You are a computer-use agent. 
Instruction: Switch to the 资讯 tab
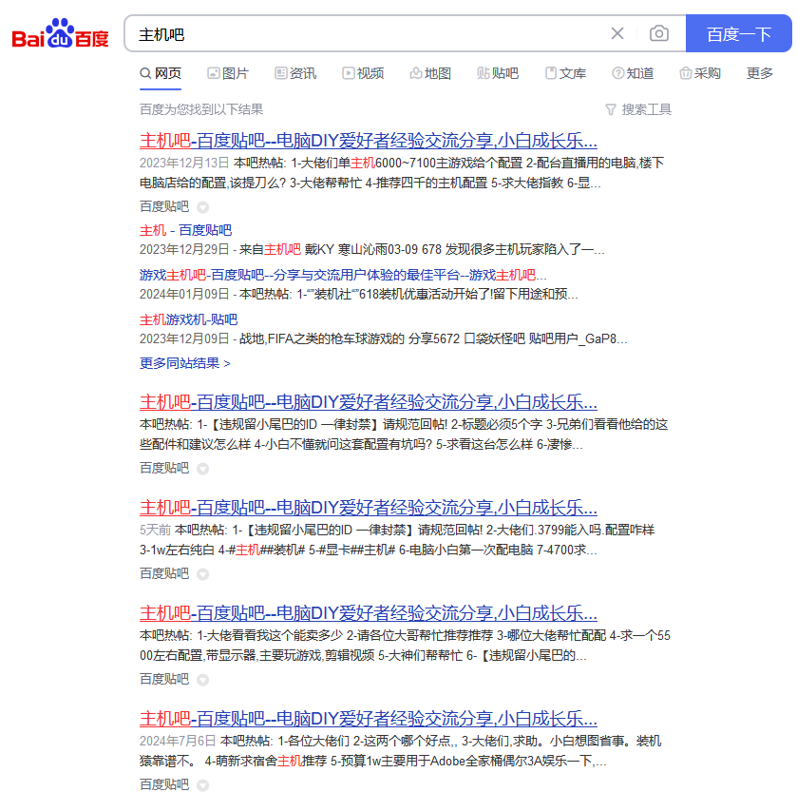[x=295, y=74]
